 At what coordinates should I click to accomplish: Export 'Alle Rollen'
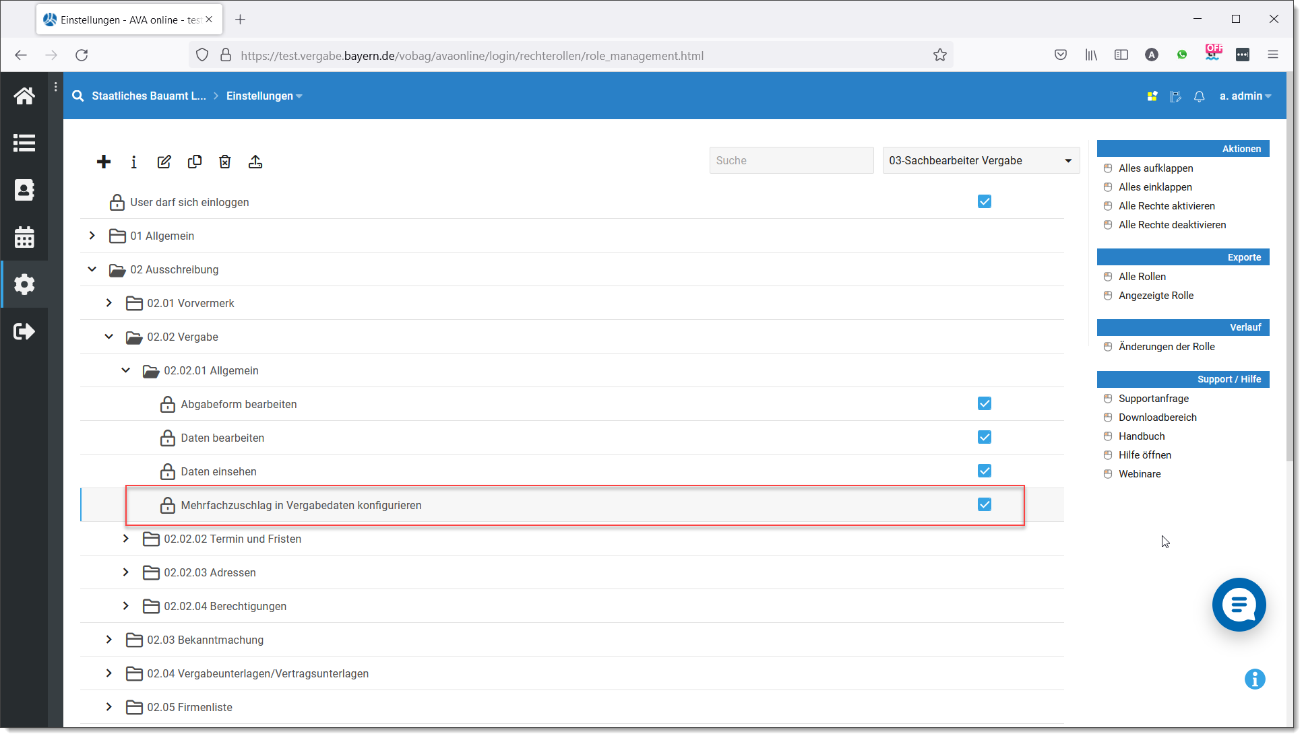(1142, 277)
